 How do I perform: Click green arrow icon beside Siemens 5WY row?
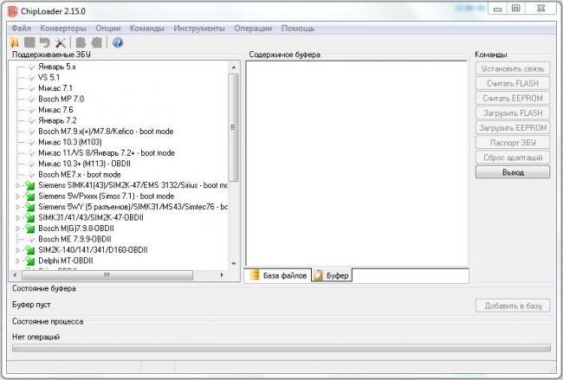[x=29, y=207]
